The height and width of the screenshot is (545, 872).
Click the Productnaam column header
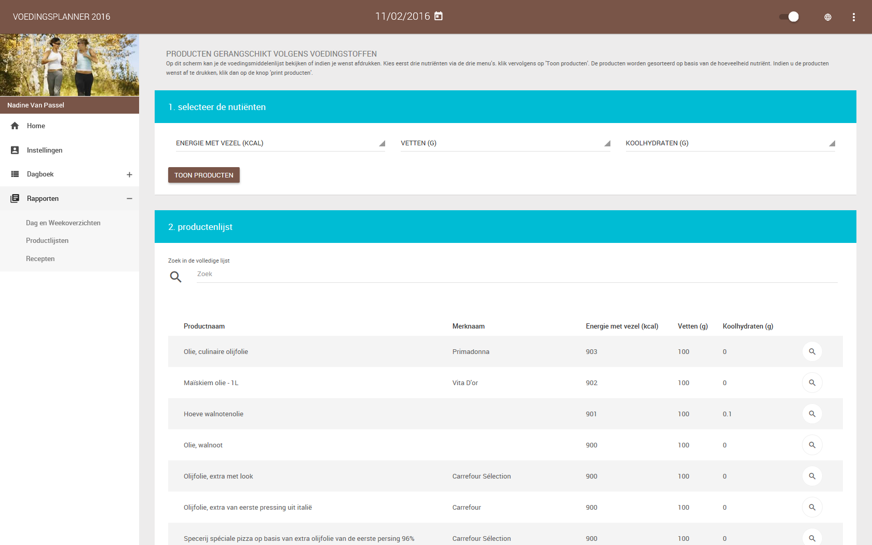tap(204, 326)
